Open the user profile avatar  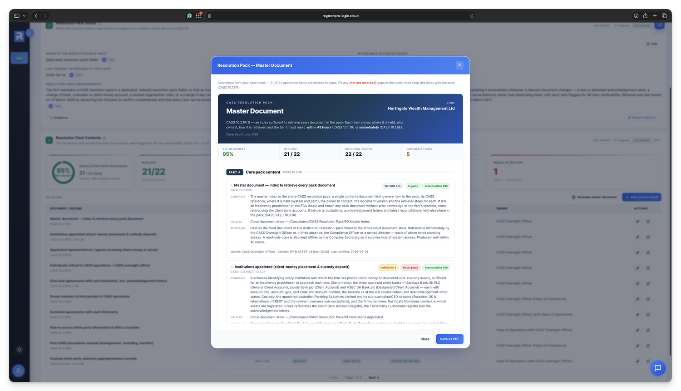click(x=19, y=371)
